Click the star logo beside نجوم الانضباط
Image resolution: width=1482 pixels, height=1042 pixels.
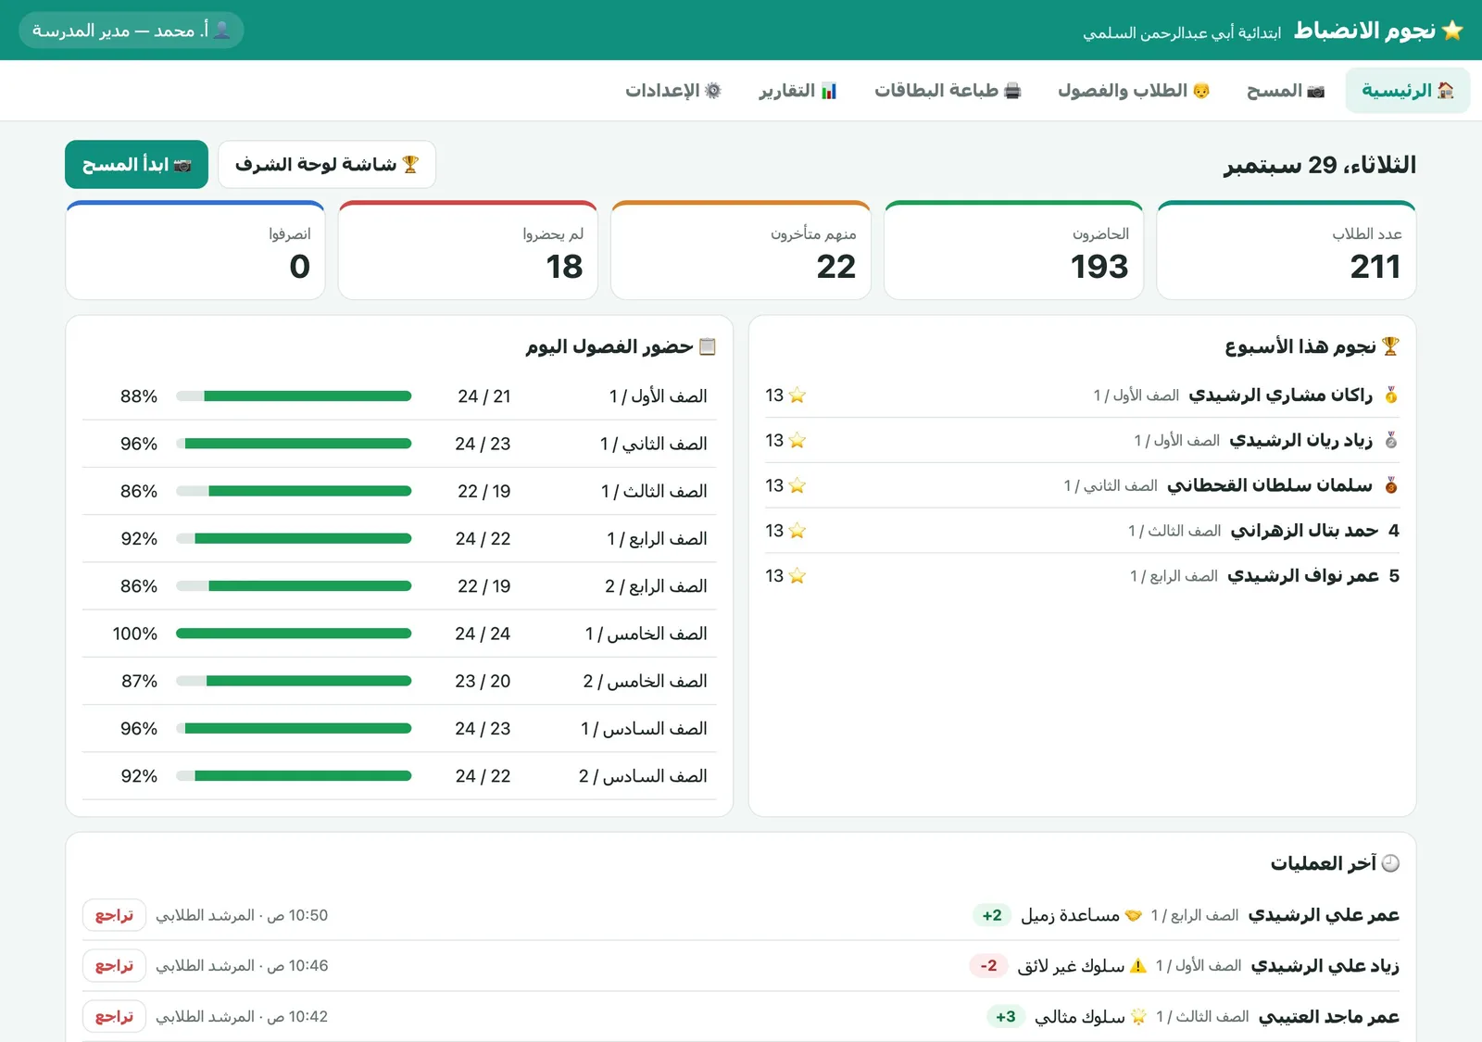(1452, 31)
